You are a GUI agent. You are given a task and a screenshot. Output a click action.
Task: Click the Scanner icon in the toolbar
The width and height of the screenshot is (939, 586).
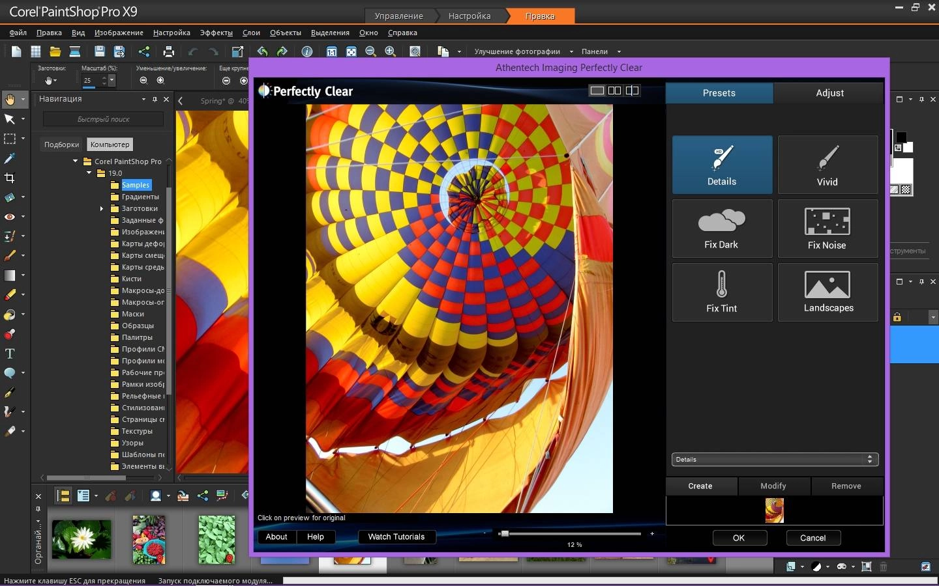(x=75, y=51)
